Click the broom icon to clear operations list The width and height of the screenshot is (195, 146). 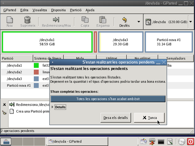click(4, 113)
